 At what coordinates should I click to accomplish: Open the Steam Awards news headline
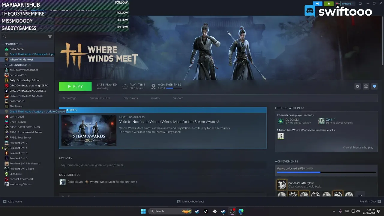(169, 122)
